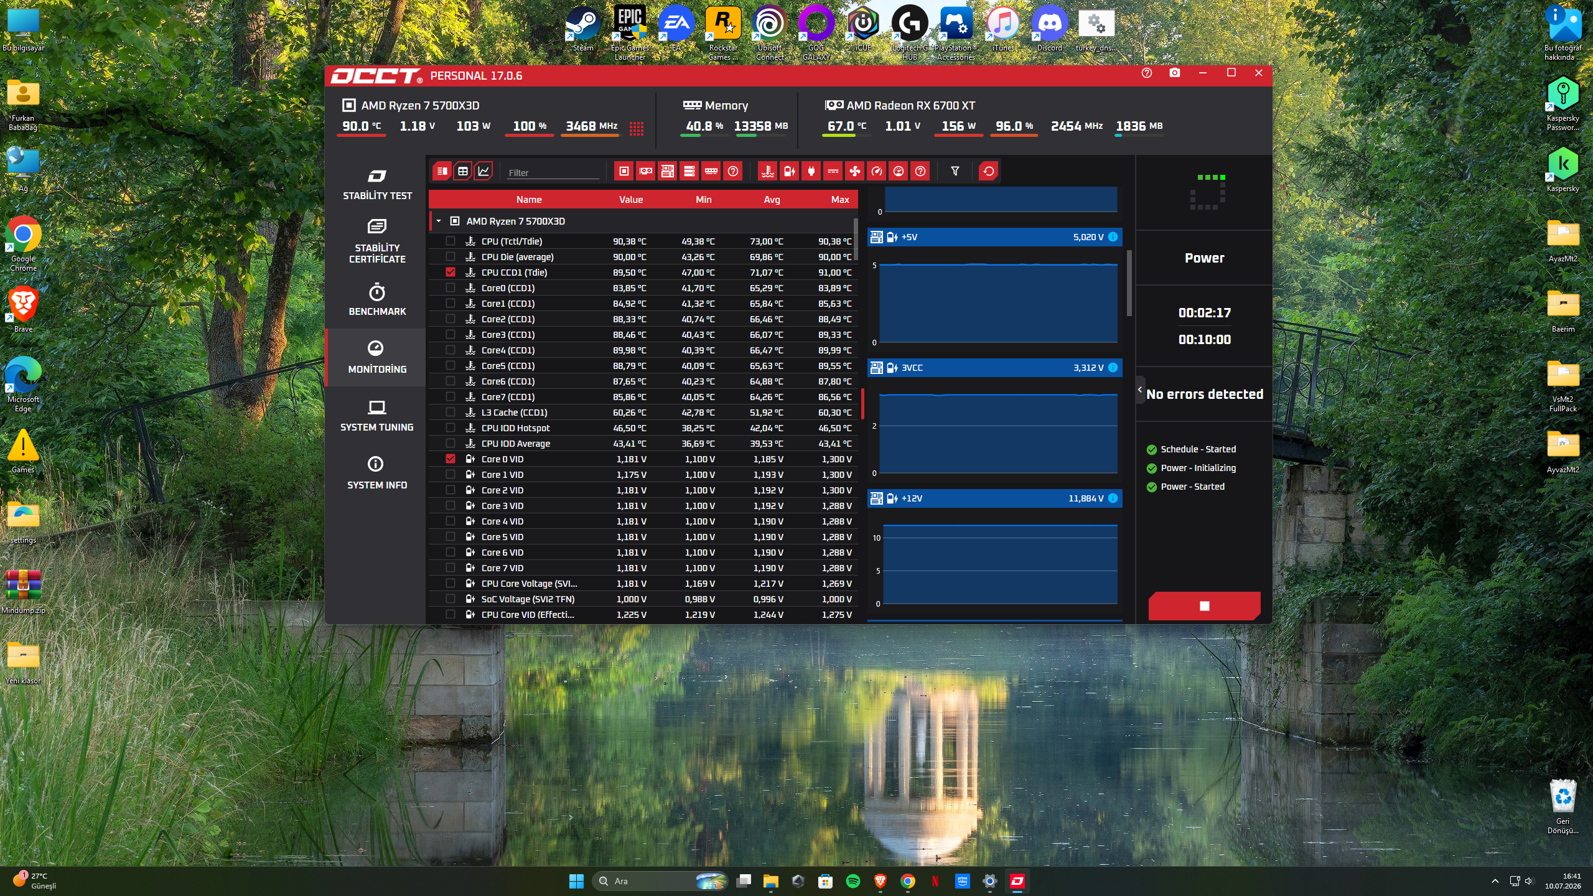Select the Core2 (CCD1) sensor row
The width and height of the screenshot is (1593, 896).
(x=643, y=319)
